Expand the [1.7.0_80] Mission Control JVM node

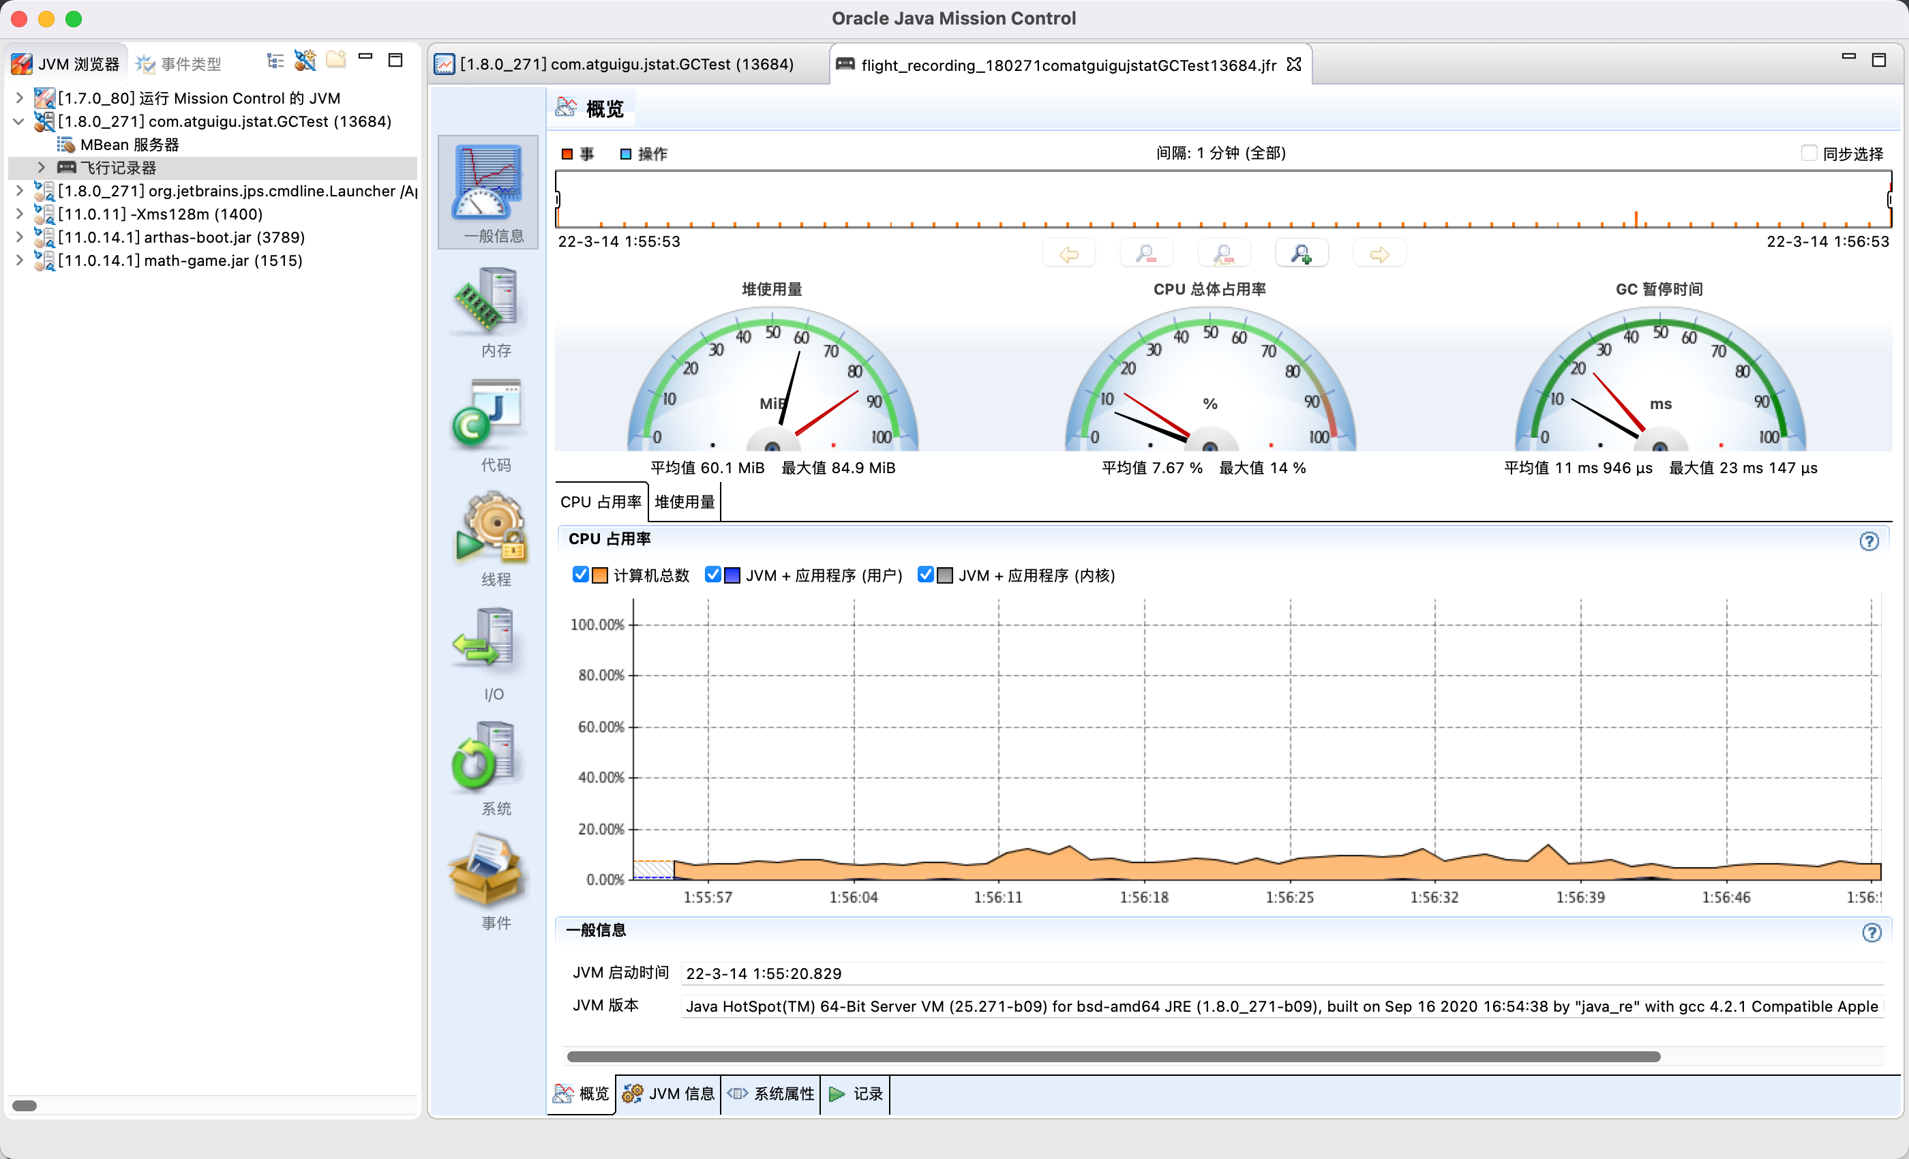pyautogui.click(x=19, y=98)
